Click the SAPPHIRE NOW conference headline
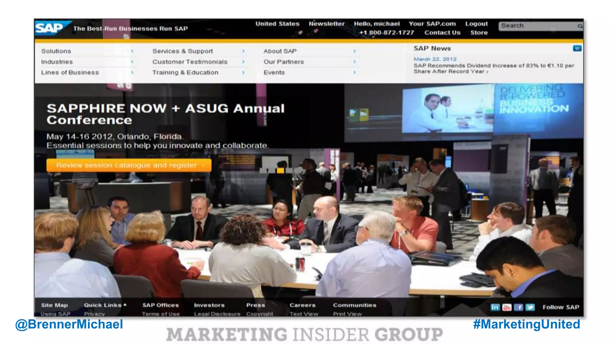 (x=165, y=114)
